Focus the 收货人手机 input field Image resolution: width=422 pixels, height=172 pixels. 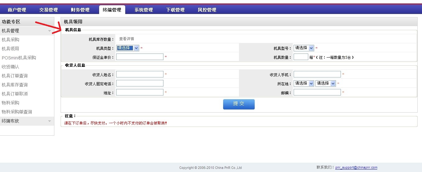point(317,74)
